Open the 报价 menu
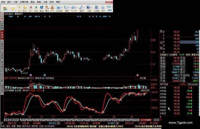Viewport: 200px width, 129px height. [9, 2]
